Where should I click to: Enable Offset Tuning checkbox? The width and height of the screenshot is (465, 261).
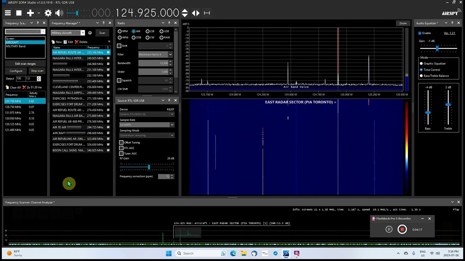[x=121, y=142]
